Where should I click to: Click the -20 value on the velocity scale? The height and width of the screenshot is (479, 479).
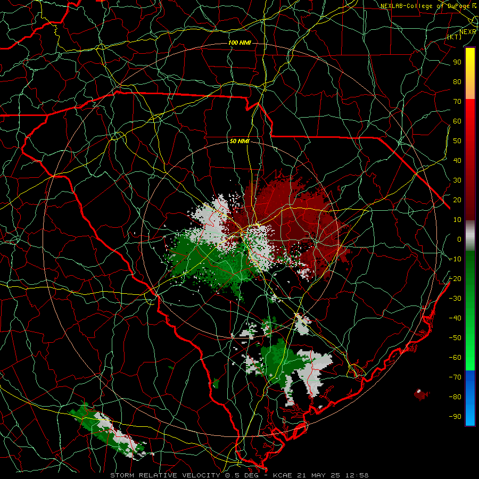click(455, 279)
